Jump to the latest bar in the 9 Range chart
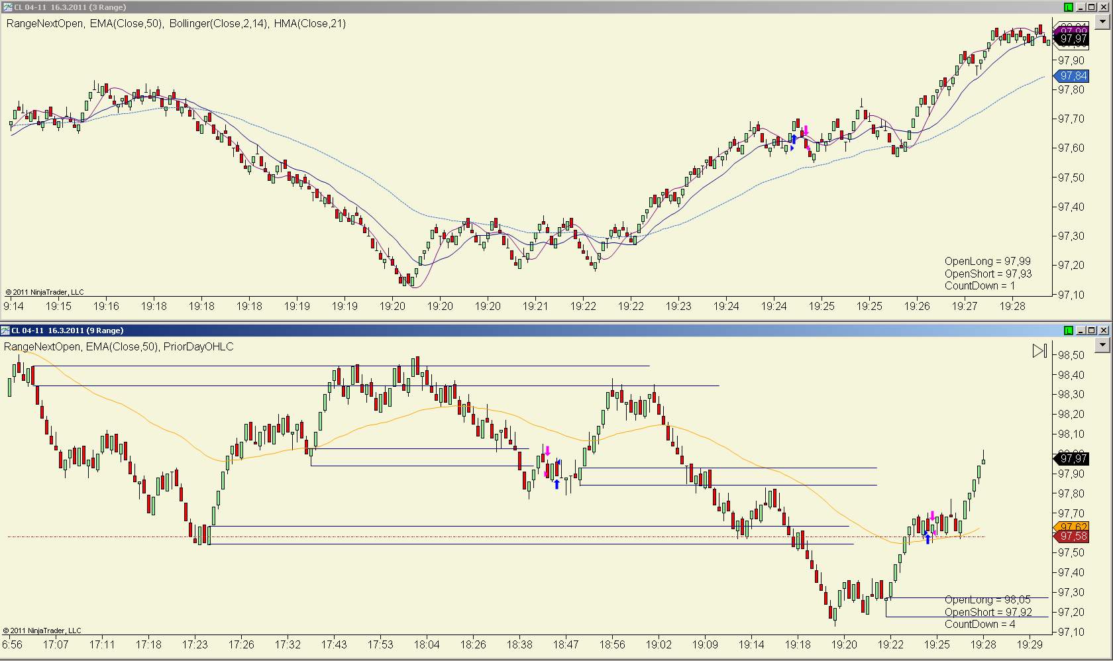Image resolution: width=1113 pixels, height=661 pixels. click(x=1039, y=350)
